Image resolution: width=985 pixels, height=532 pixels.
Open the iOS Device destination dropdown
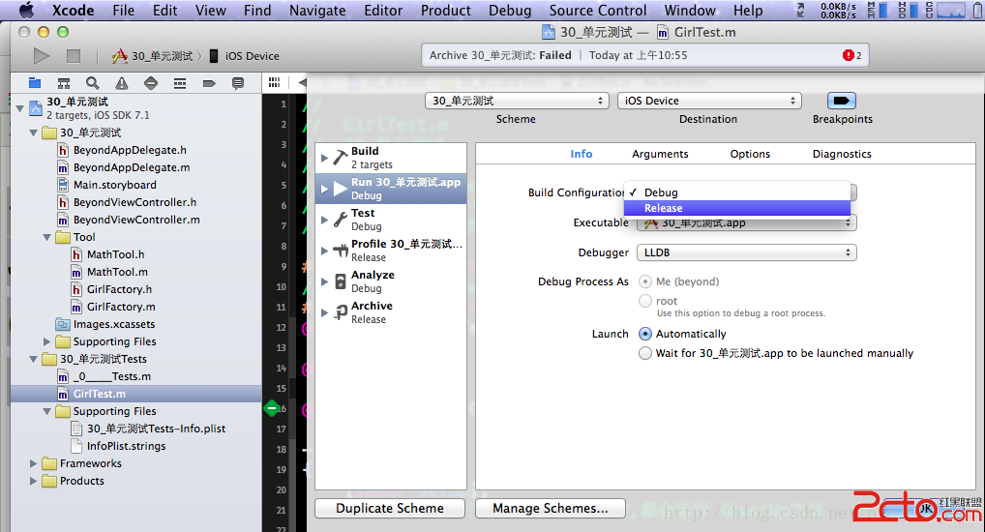pos(709,101)
